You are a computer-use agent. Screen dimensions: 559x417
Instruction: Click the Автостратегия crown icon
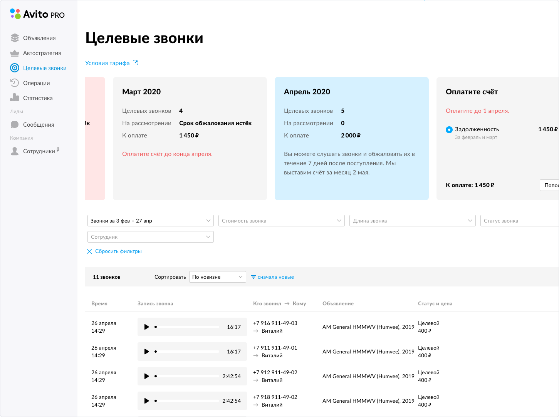tap(15, 53)
